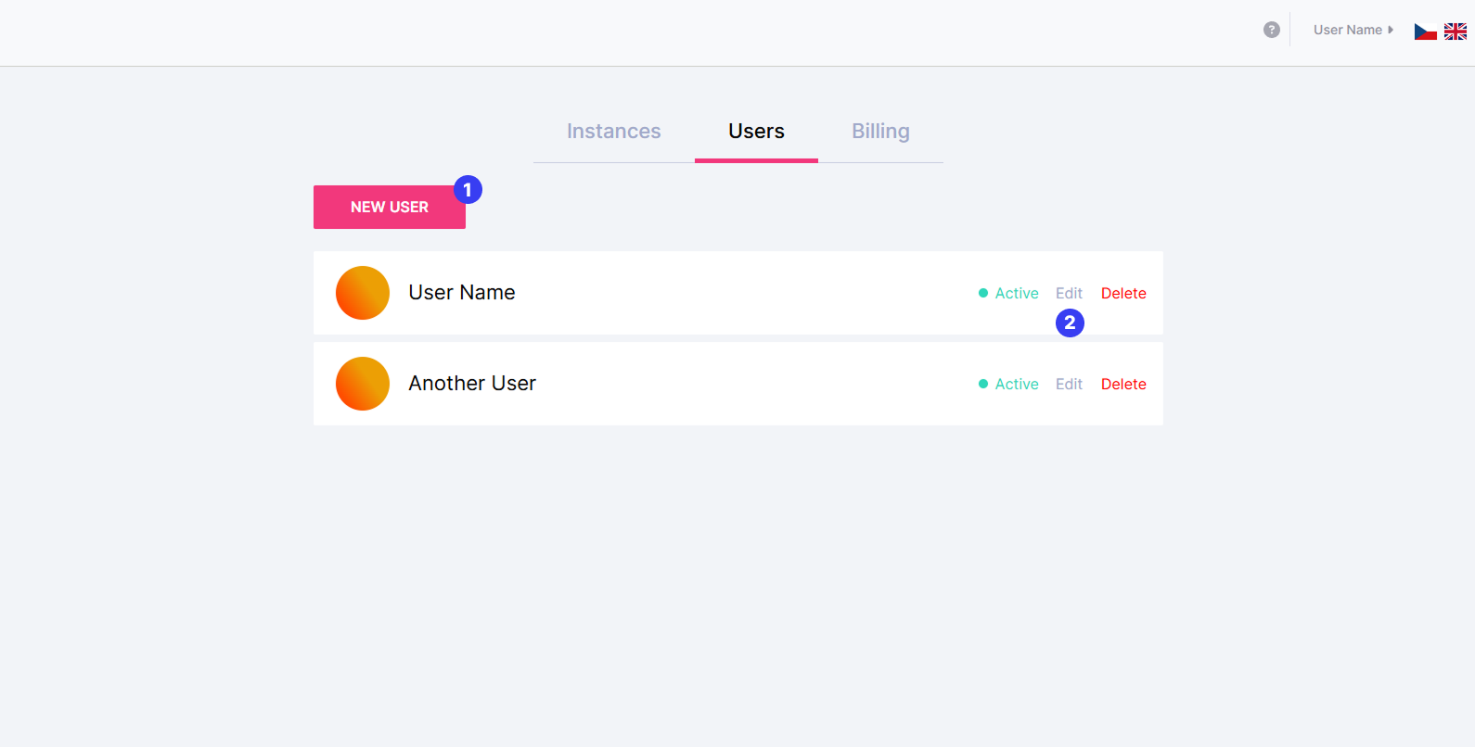Viewport: 1475px width, 747px height.
Task: Delete the User Name account
Action: [x=1123, y=293]
